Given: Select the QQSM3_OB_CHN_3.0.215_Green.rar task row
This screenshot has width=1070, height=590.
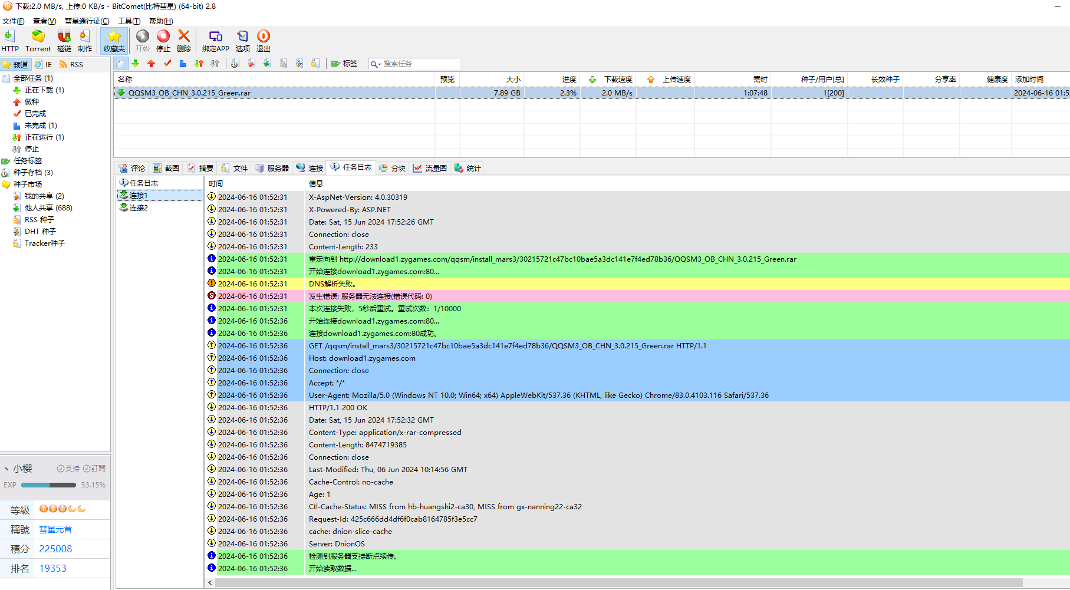Looking at the screenshot, I should pyautogui.click(x=591, y=93).
